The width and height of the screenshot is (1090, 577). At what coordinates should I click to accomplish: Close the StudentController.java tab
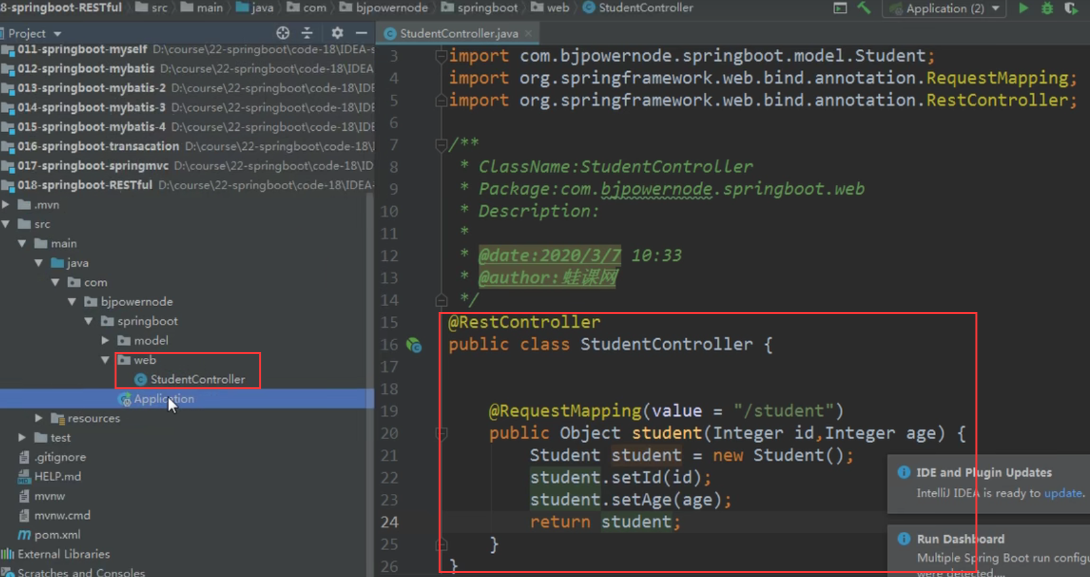click(528, 33)
